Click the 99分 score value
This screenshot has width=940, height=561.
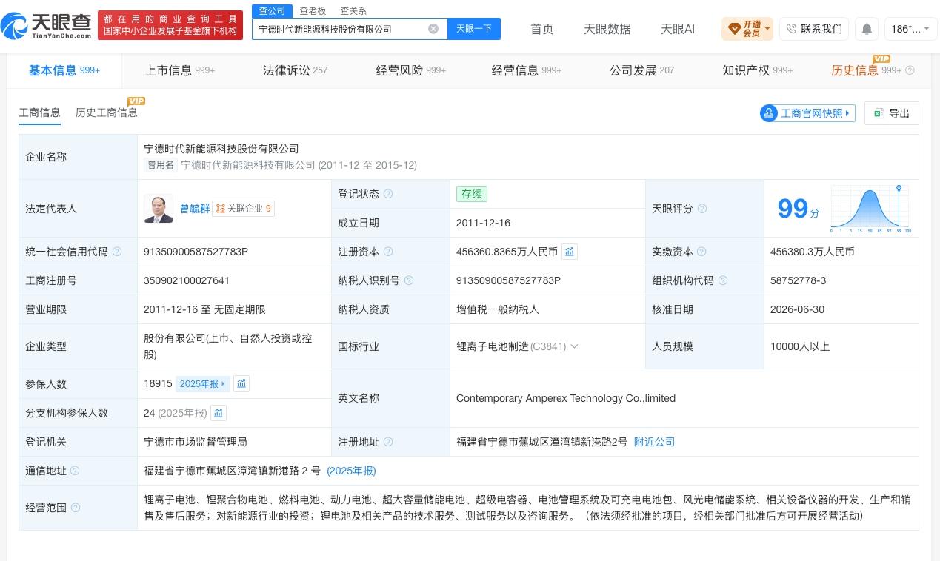coord(798,209)
